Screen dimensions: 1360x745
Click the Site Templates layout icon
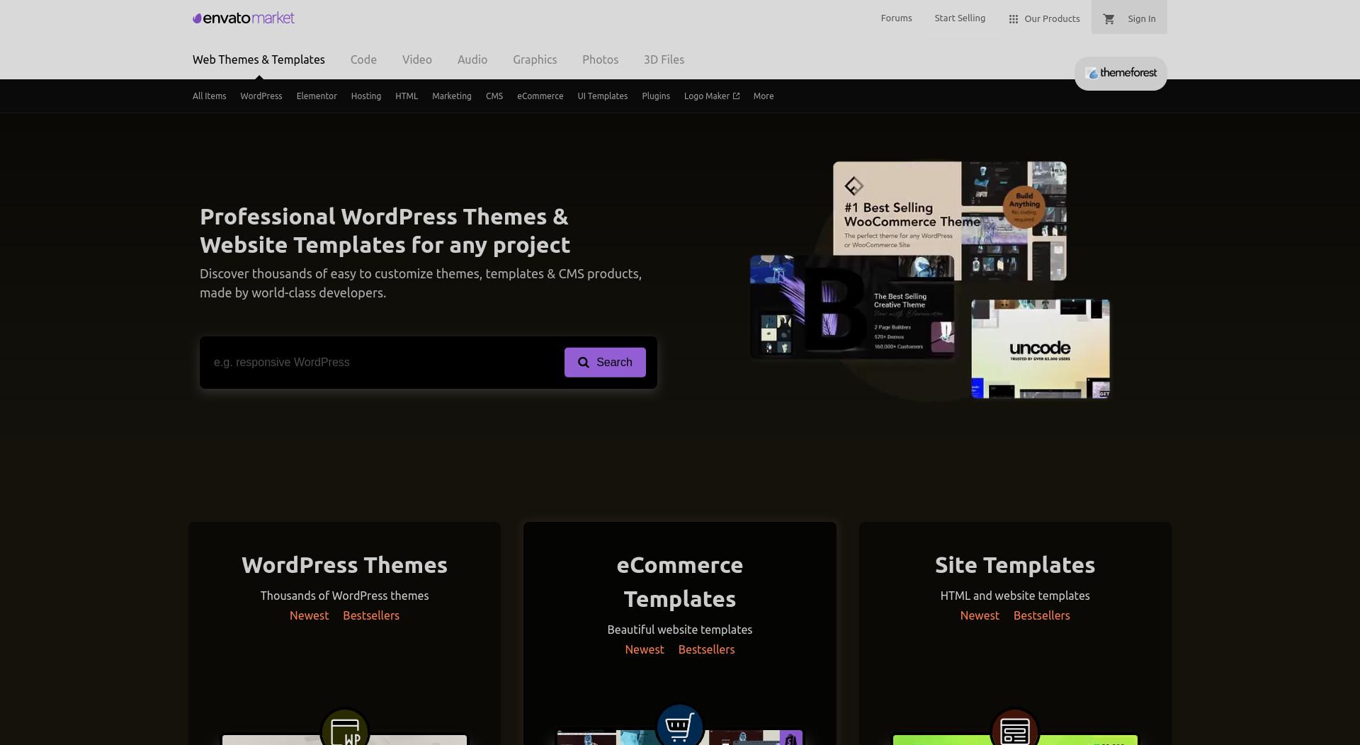tap(1015, 729)
